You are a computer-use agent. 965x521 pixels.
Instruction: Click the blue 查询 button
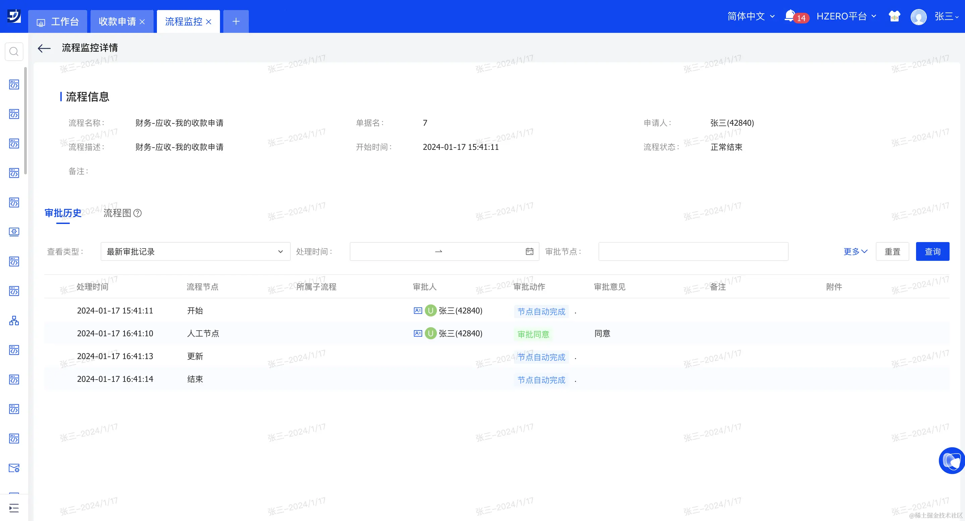tap(932, 251)
